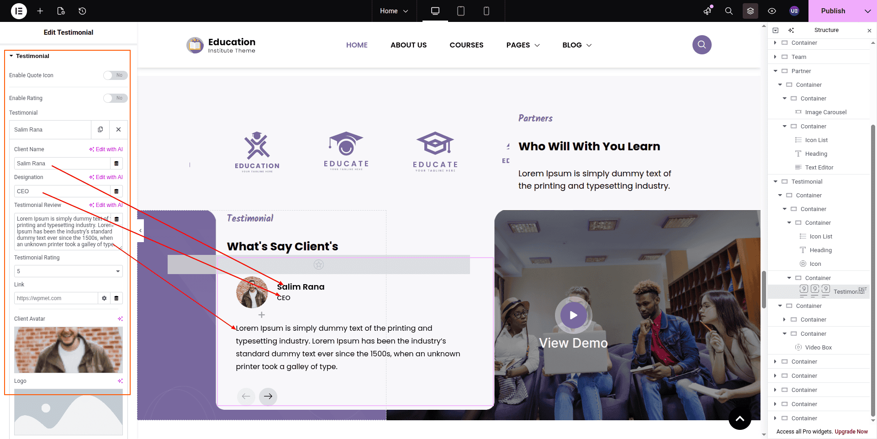Image resolution: width=877 pixels, height=439 pixels.
Task: Switch to mobile responsive view
Action: pyautogui.click(x=486, y=11)
